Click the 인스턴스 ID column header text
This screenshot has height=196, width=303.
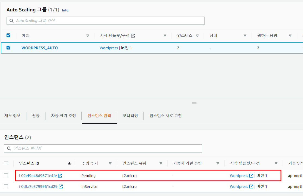[29, 163]
